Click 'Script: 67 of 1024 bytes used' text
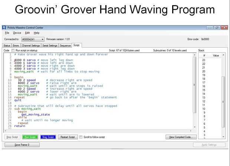 [x=124, y=50]
